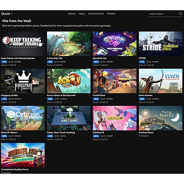Image resolution: width=184 pixels, height=184 pixels.
Task: Click the -80% badge under Spacefolk City
Action: point(96,62)
